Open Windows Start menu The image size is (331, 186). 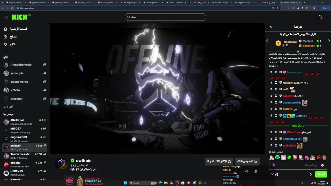(125, 183)
